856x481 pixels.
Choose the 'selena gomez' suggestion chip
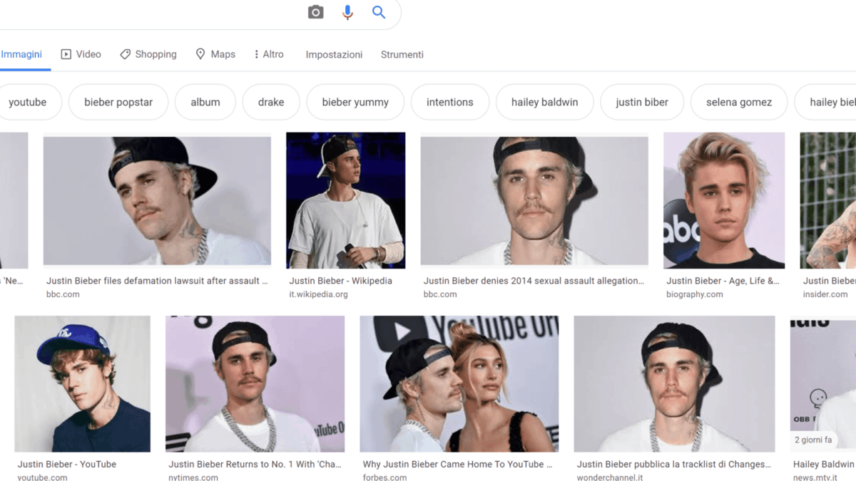click(738, 102)
